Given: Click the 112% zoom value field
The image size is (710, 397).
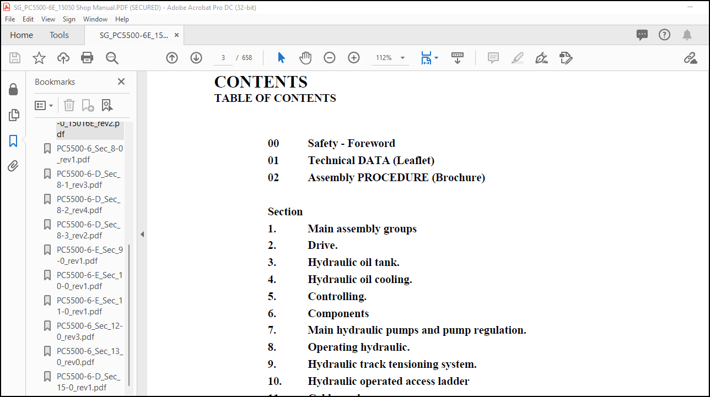Looking at the screenshot, I should [384, 58].
